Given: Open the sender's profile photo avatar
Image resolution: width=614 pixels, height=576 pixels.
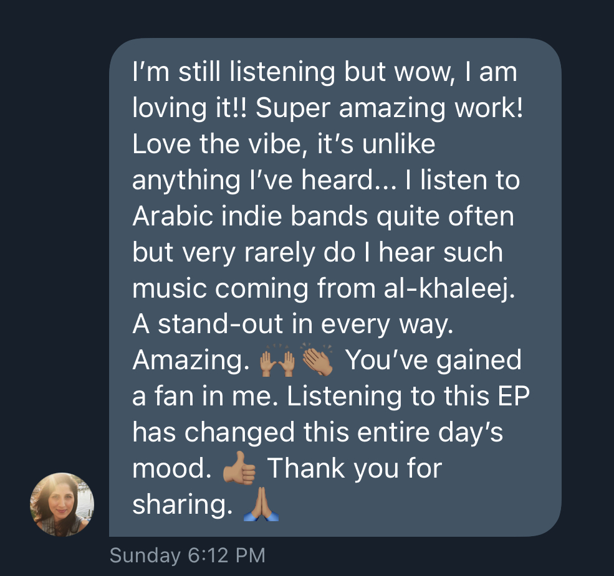Looking at the screenshot, I should coord(62,504).
